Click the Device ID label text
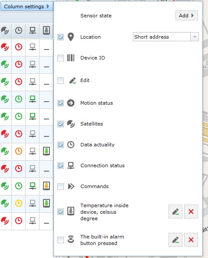 point(92,58)
